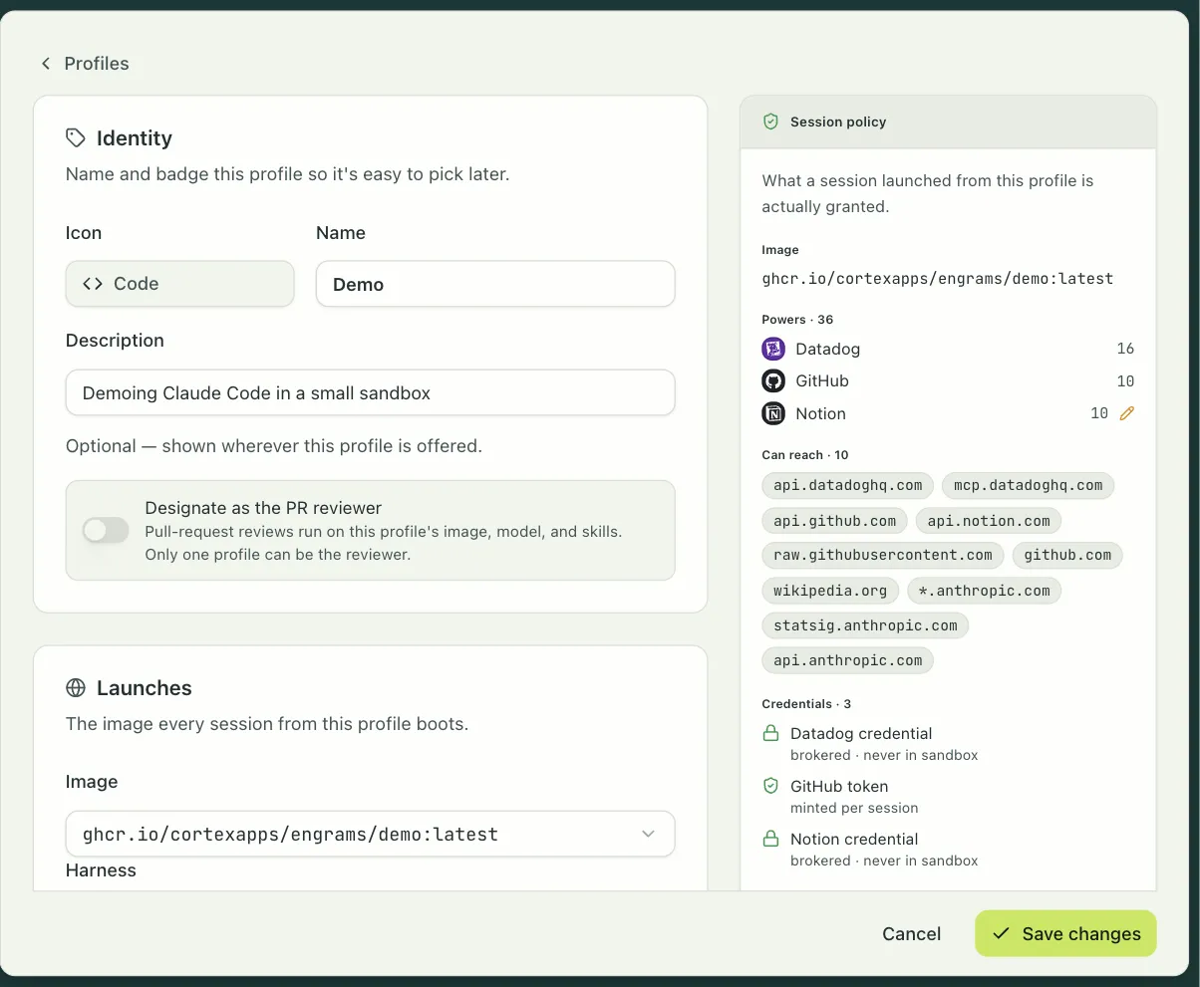Click the Image dropdown chevron arrow
The width and height of the screenshot is (1200, 987).
[648, 834]
